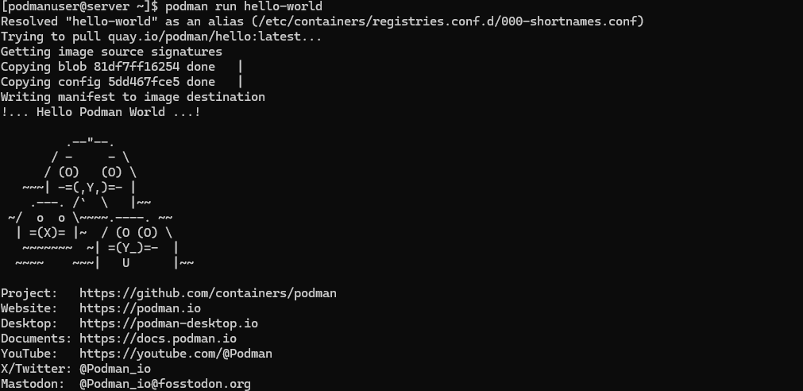Click the '!... Hello Podman World ...!' message

[101, 112]
